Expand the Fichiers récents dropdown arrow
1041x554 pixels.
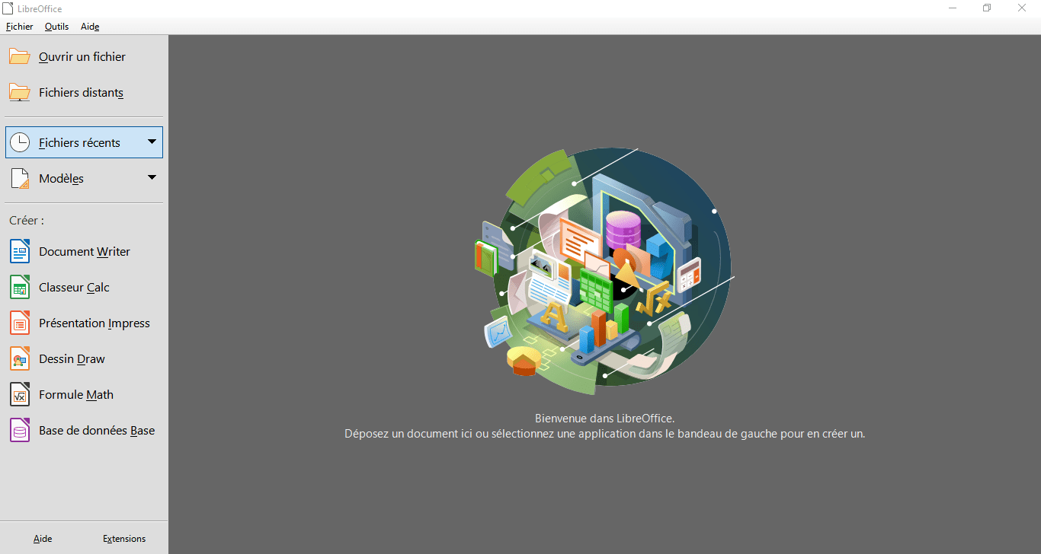tap(152, 142)
